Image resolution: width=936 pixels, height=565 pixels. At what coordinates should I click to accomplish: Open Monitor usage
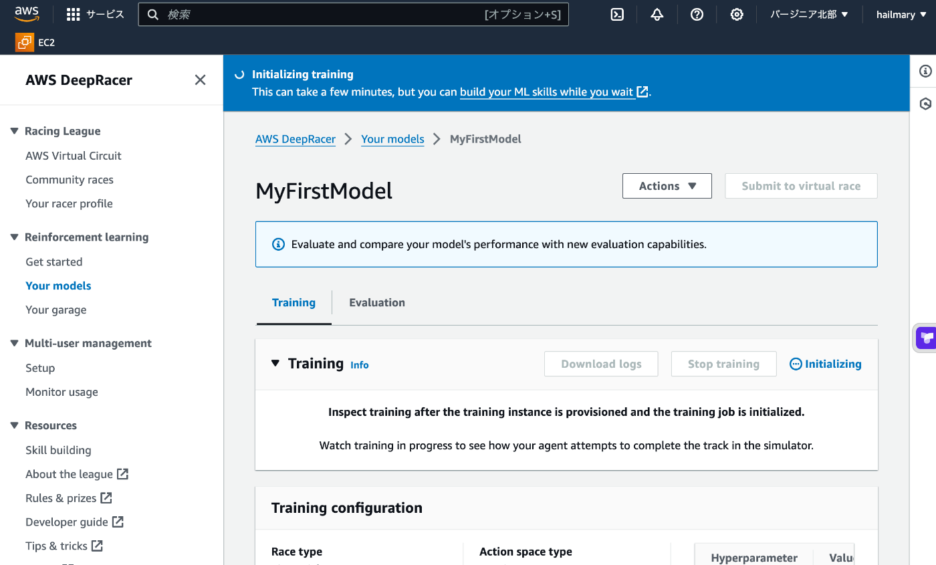[62, 392]
